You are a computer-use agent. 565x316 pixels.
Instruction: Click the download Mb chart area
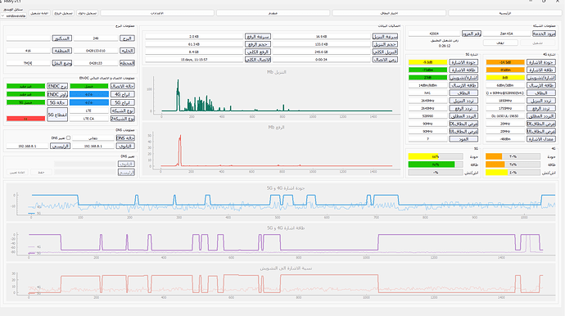pos(272,93)
